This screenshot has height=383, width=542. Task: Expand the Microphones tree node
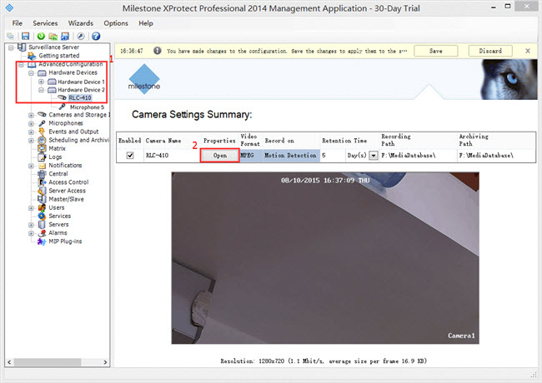pos(31,123)
